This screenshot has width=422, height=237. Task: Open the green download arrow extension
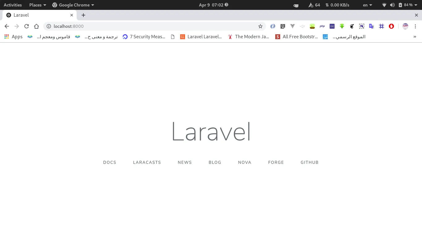[342, 26]
